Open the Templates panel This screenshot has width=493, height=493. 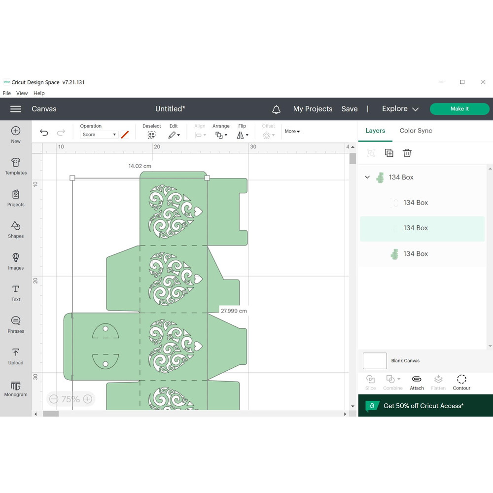[x=16, y=166]
